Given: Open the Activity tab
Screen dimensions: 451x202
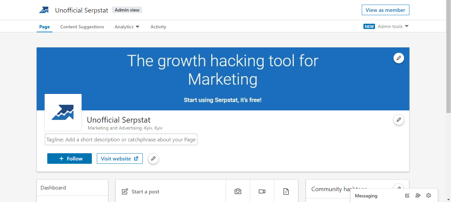Looking at the screenshot, I should coord(158,27).
